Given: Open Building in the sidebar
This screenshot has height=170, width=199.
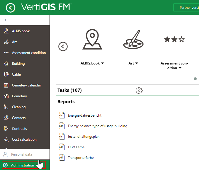Looking at the screenshot, I should point(18,64).
